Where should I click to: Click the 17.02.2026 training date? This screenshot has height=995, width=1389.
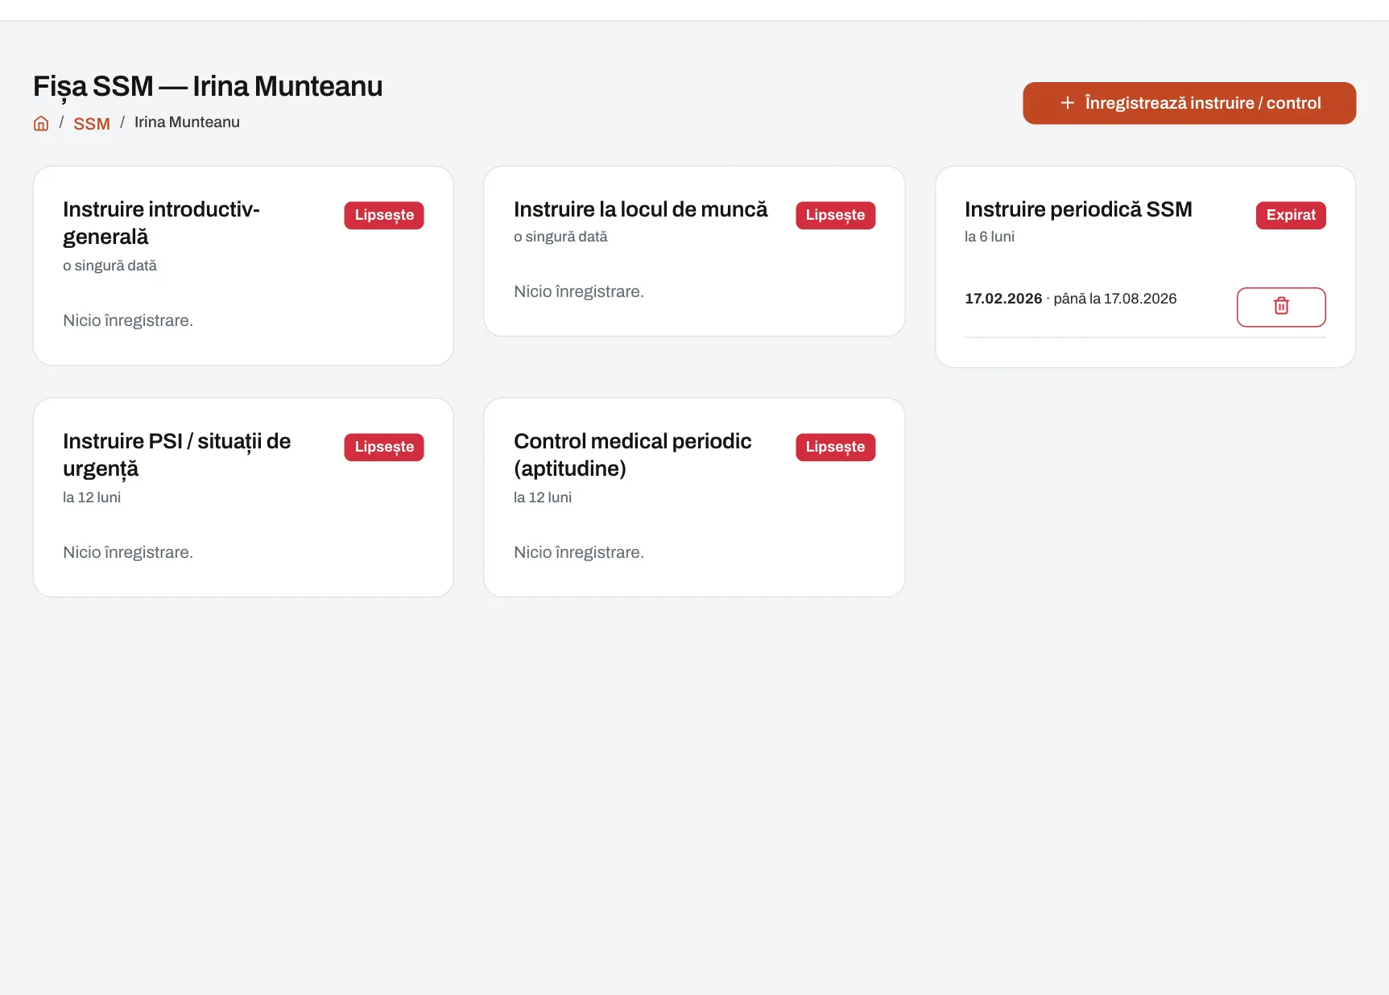1003,299
